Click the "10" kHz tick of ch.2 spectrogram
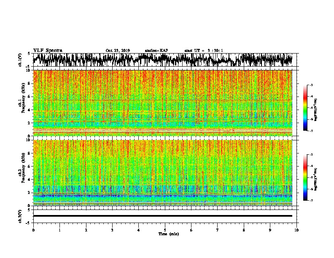The height and width of the screenshot is (258, 334). (29, 140)
